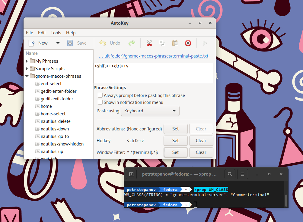Screen dimensions: 303x222
Task: Click the Paste clipboard icon
Action: point(175,43)
